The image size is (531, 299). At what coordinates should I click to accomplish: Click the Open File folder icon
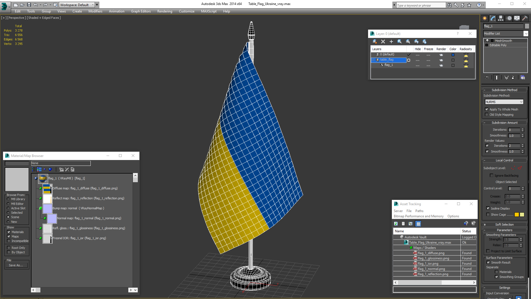22,5
